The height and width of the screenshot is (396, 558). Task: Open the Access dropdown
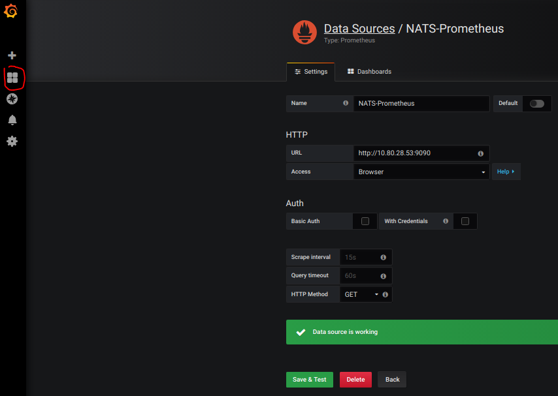(421, 172)
